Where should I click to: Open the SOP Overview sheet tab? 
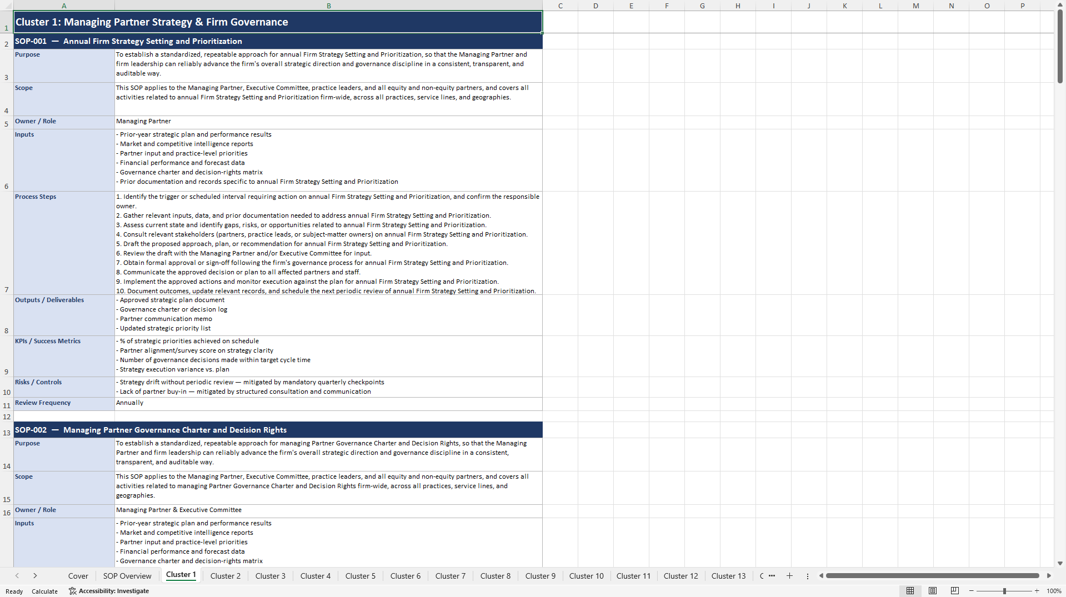tap(127, 576)
